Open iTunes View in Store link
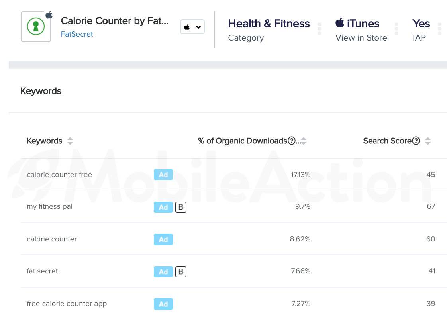This screenshot has width=447, height=318. click(x=361, y=37)
